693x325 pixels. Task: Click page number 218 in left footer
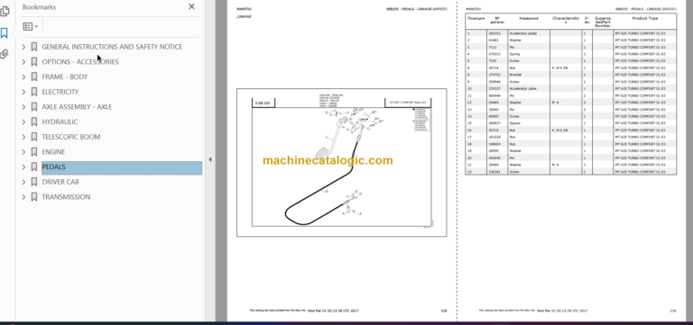pos(443,311)
